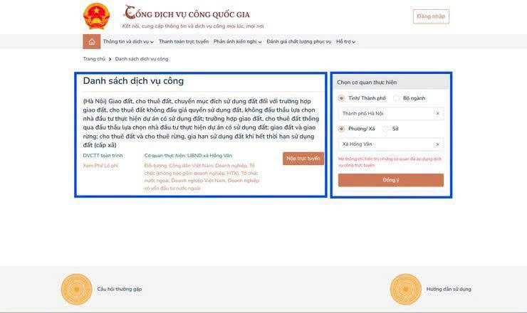Clear the 'Xã Hồng Vân' selection
527x313 pixels.
point(437,144)
